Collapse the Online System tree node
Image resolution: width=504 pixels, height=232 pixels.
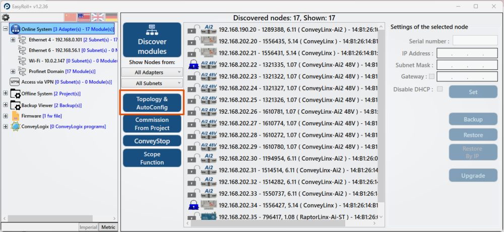tap(5, 29)
